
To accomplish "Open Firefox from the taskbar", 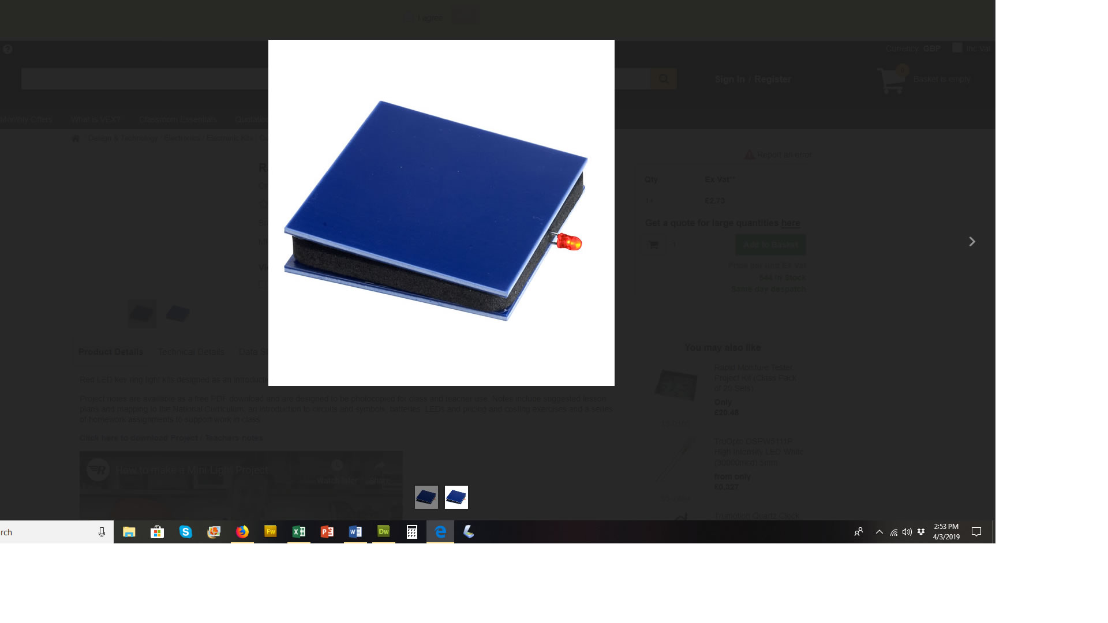I will (242, 532).
